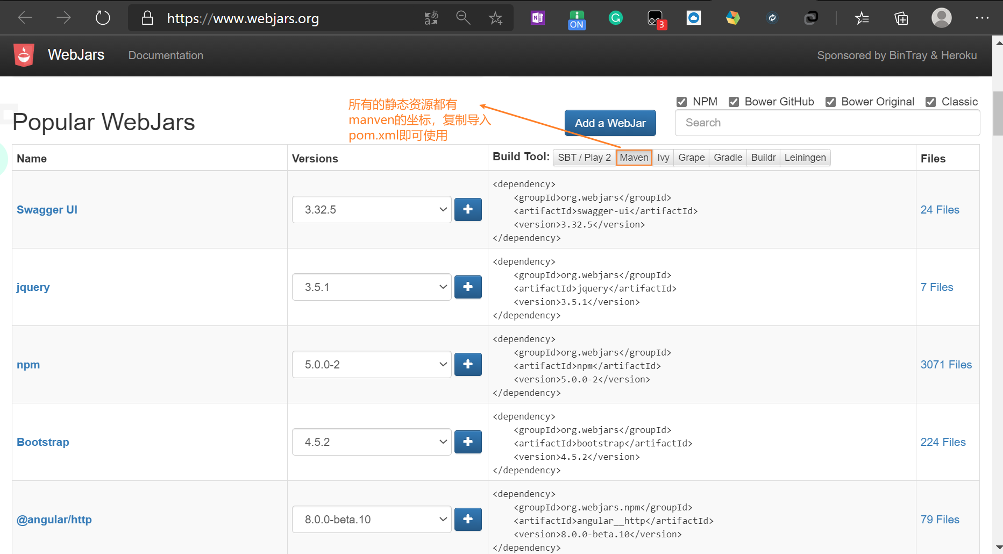The image size is (1003, 554).
Task: Click the WebJars brand title
Action: pos(76,55)
